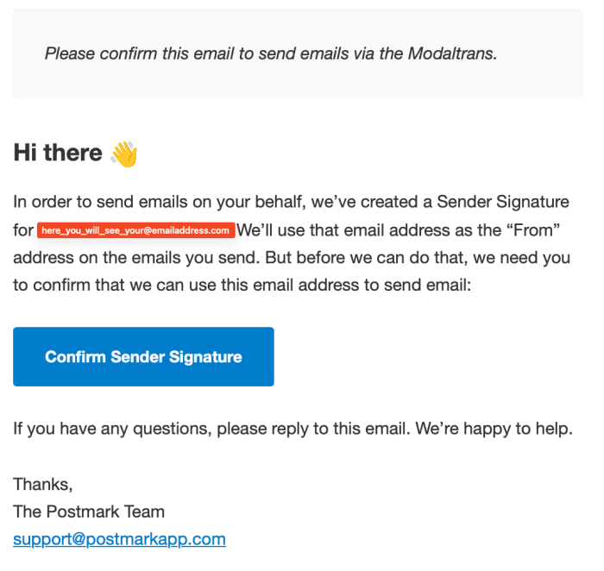Click the 'Hi there' heading text
The image size is (604, 571).
pos(58,153)
